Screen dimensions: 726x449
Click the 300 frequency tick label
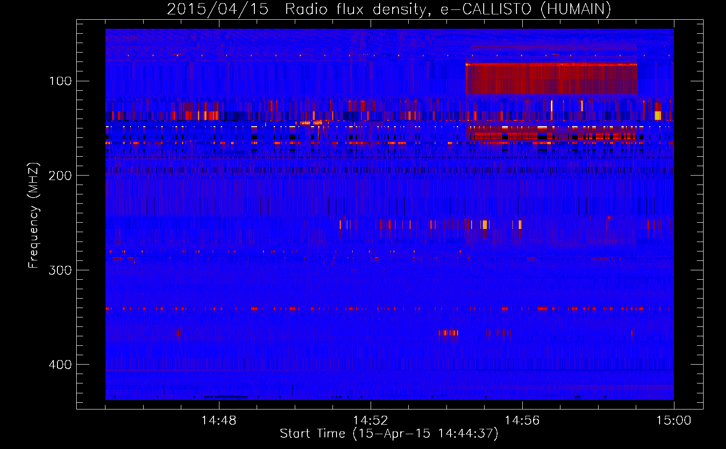60,270
